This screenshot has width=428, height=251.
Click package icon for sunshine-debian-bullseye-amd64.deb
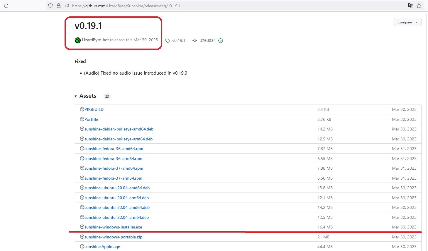tap(82, 129)
